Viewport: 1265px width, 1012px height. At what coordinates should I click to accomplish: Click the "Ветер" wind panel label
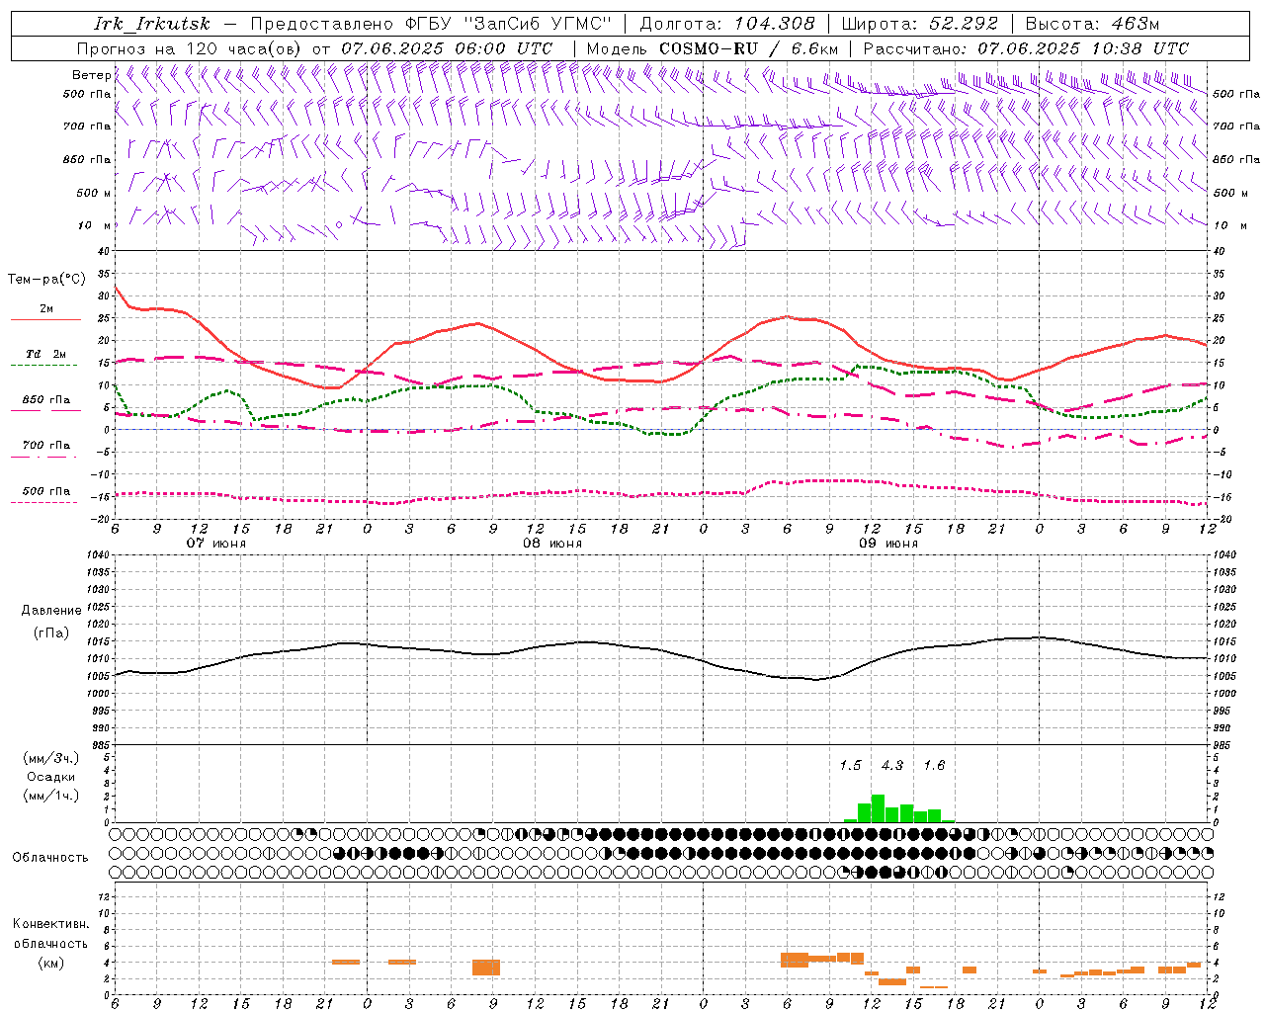91,75
